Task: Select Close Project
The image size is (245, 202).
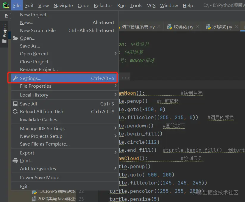Action: click(x=65, y=61)
